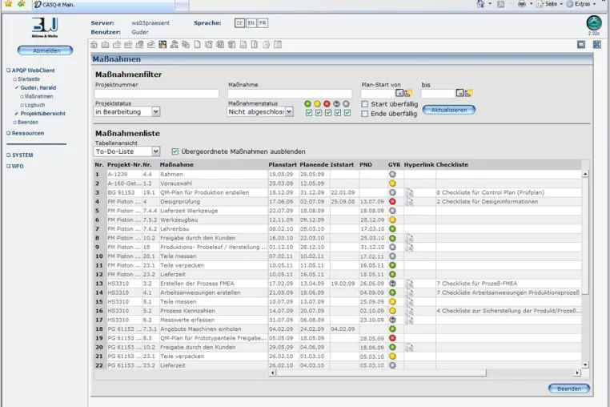Open hyperlink document icon for Arbeitsanweisungen erstellen
The image size is (610, 407).
409,293
